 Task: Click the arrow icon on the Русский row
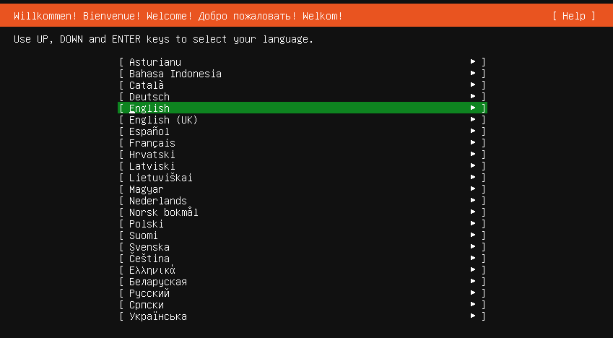[x=473, y=292]
